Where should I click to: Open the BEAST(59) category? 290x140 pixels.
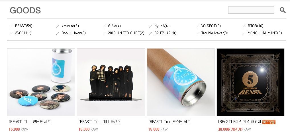(24, 26)
